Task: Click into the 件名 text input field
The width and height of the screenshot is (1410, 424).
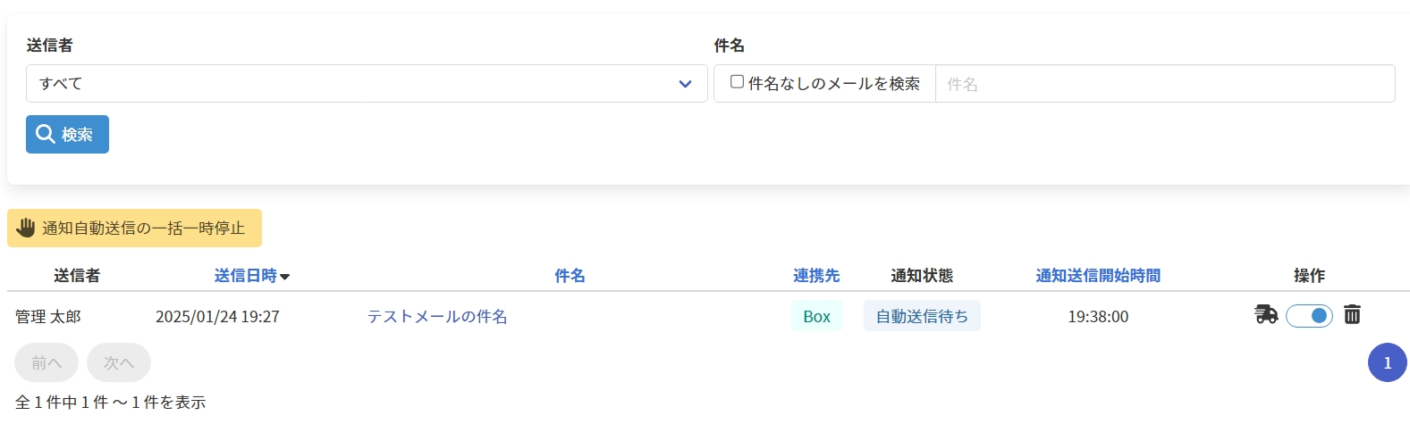Action: pyautogui.click(x=1164, y=84)
